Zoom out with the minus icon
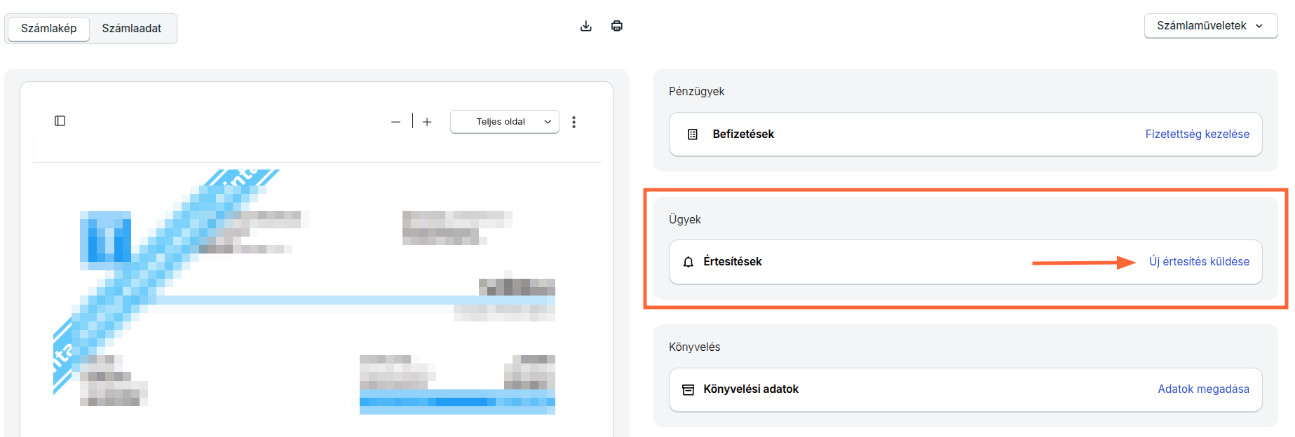Viewport: 1295px width, 437px height. coord(396,122)
